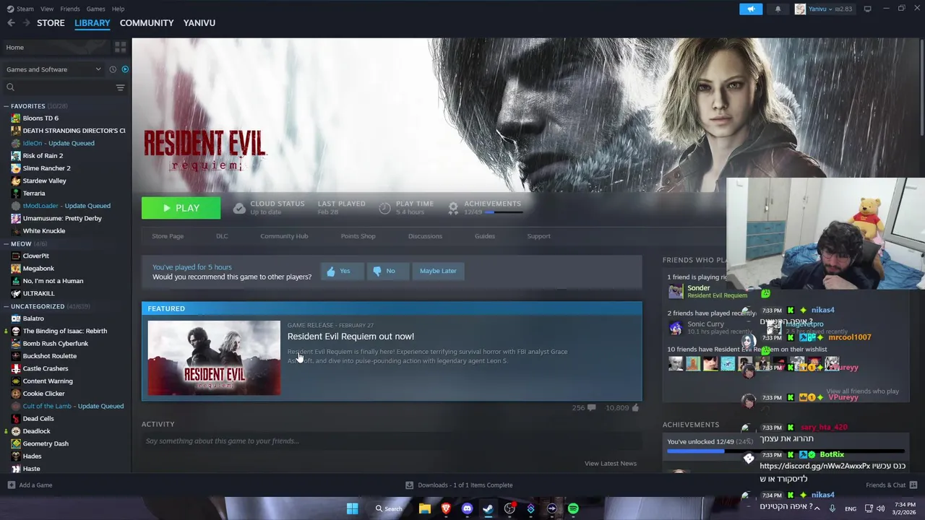The height and width of the screenshot is (520, 925).
Task: Click the activity text box for friends
Action: [x=390, y=441]
